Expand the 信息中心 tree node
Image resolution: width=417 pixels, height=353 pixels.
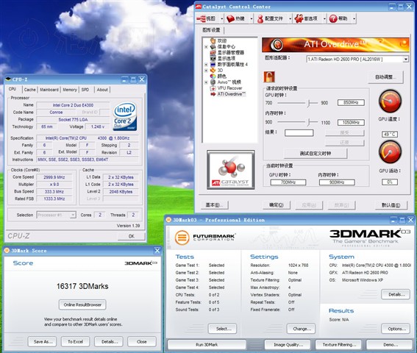[206, 47]
